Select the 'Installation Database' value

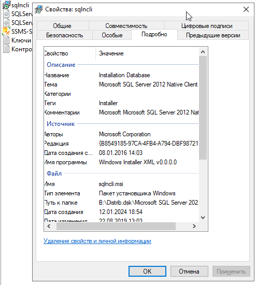tap(124, 75)
